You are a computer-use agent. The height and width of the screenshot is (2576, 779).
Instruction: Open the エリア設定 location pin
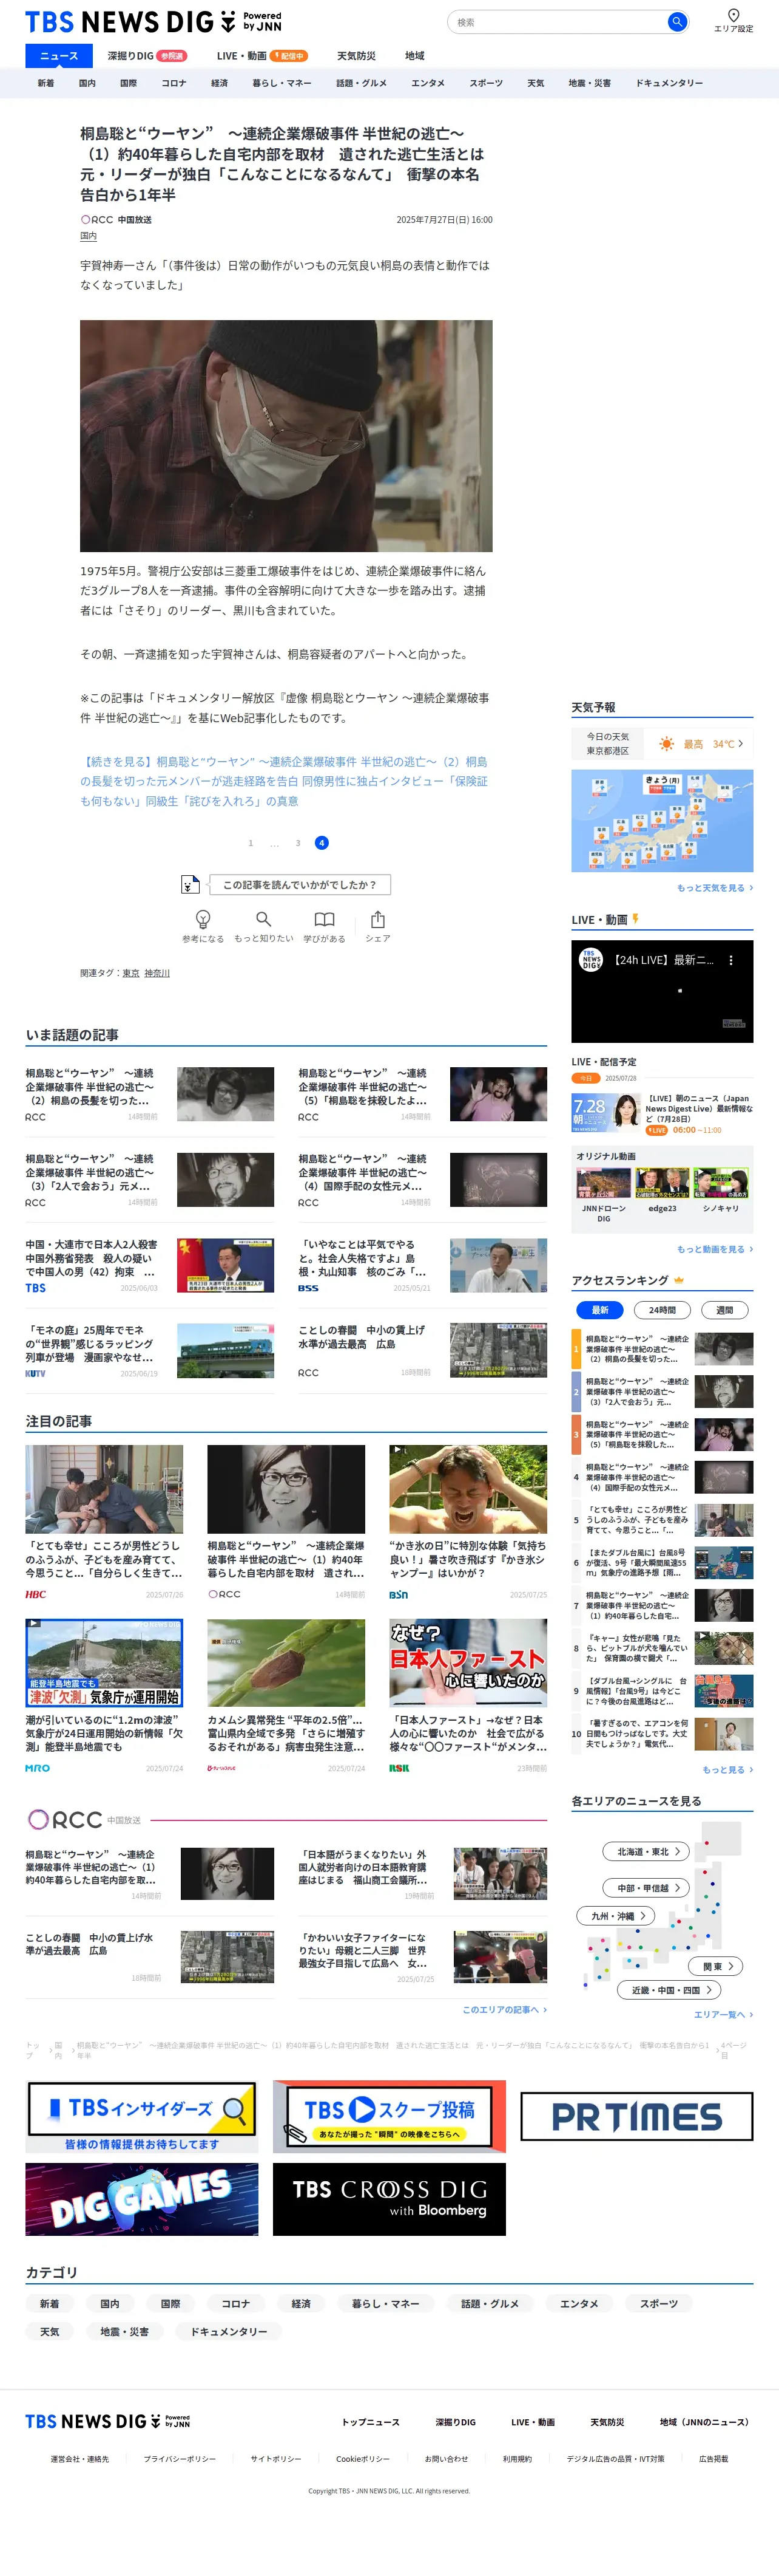[733, 20]
